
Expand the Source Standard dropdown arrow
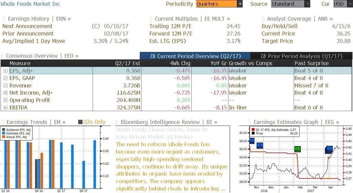(x=307, y=4)
